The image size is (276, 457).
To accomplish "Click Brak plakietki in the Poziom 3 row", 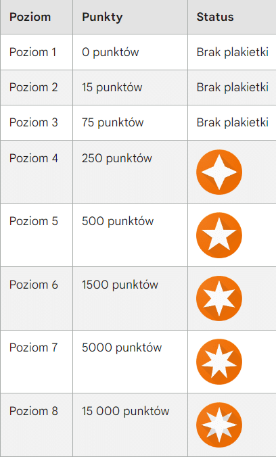I will (x=233, y=122).
